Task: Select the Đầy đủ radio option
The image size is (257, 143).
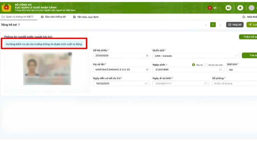Action: pyautogui.click(x=193, y=65)
